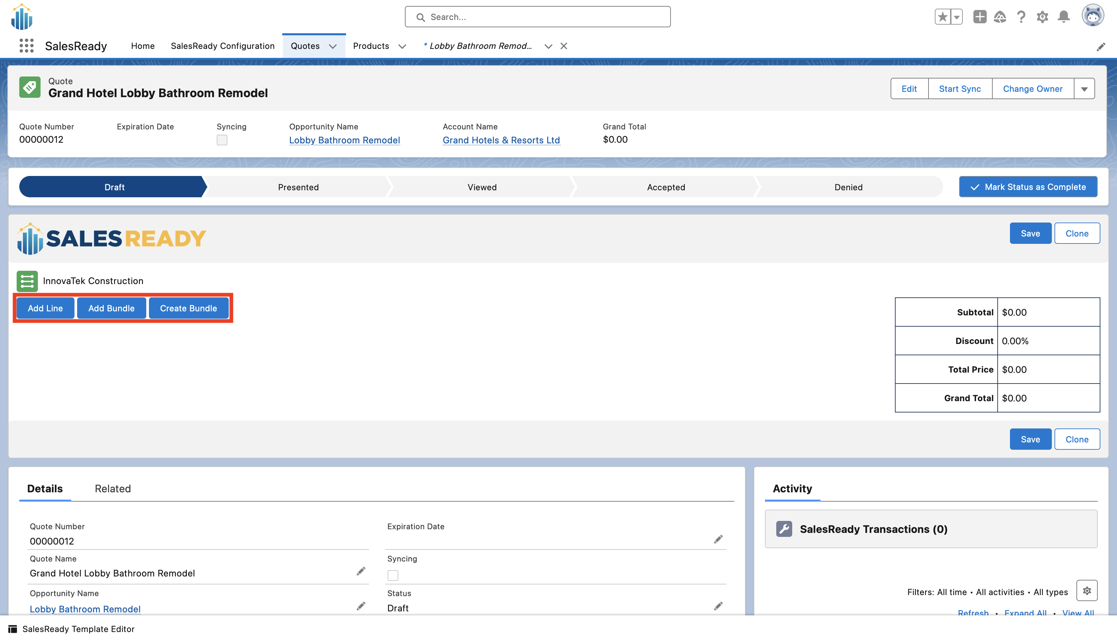Open the Global Actions plus icon
This screenshot has width=1117, height=642.
coord(979,17)
